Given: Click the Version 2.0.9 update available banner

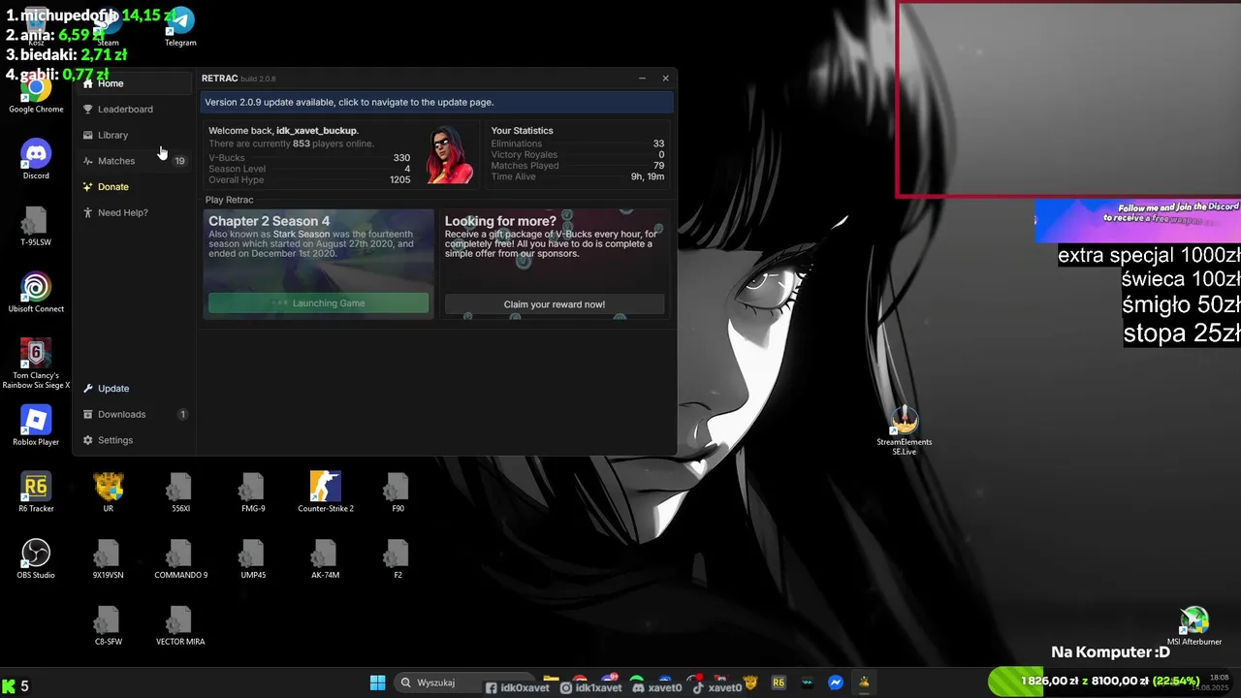Looking at the screenshot, I should [436, 102].
